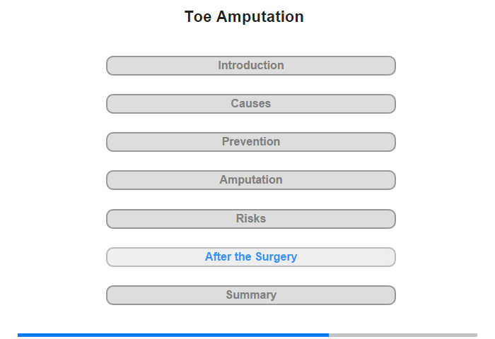Click the blue filled part of progress bar

tap(173, 335)
